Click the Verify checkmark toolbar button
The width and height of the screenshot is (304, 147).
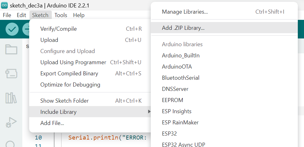(12, 29)
